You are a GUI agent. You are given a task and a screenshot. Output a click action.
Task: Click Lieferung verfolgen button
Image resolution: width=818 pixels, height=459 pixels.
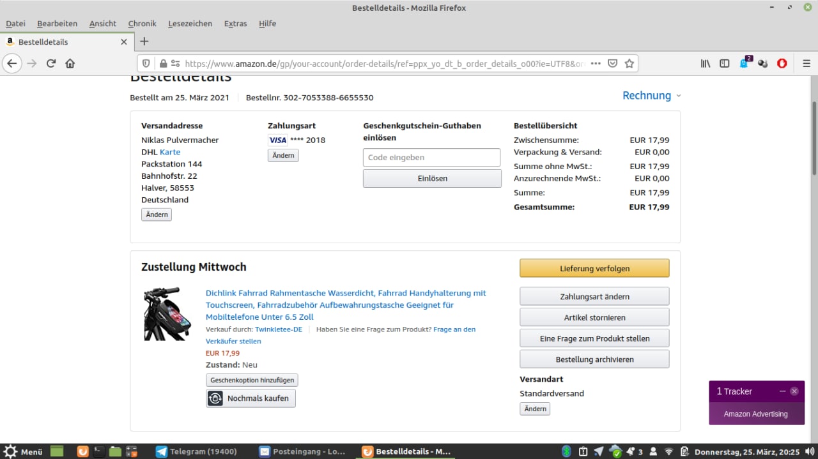point(594,269)
